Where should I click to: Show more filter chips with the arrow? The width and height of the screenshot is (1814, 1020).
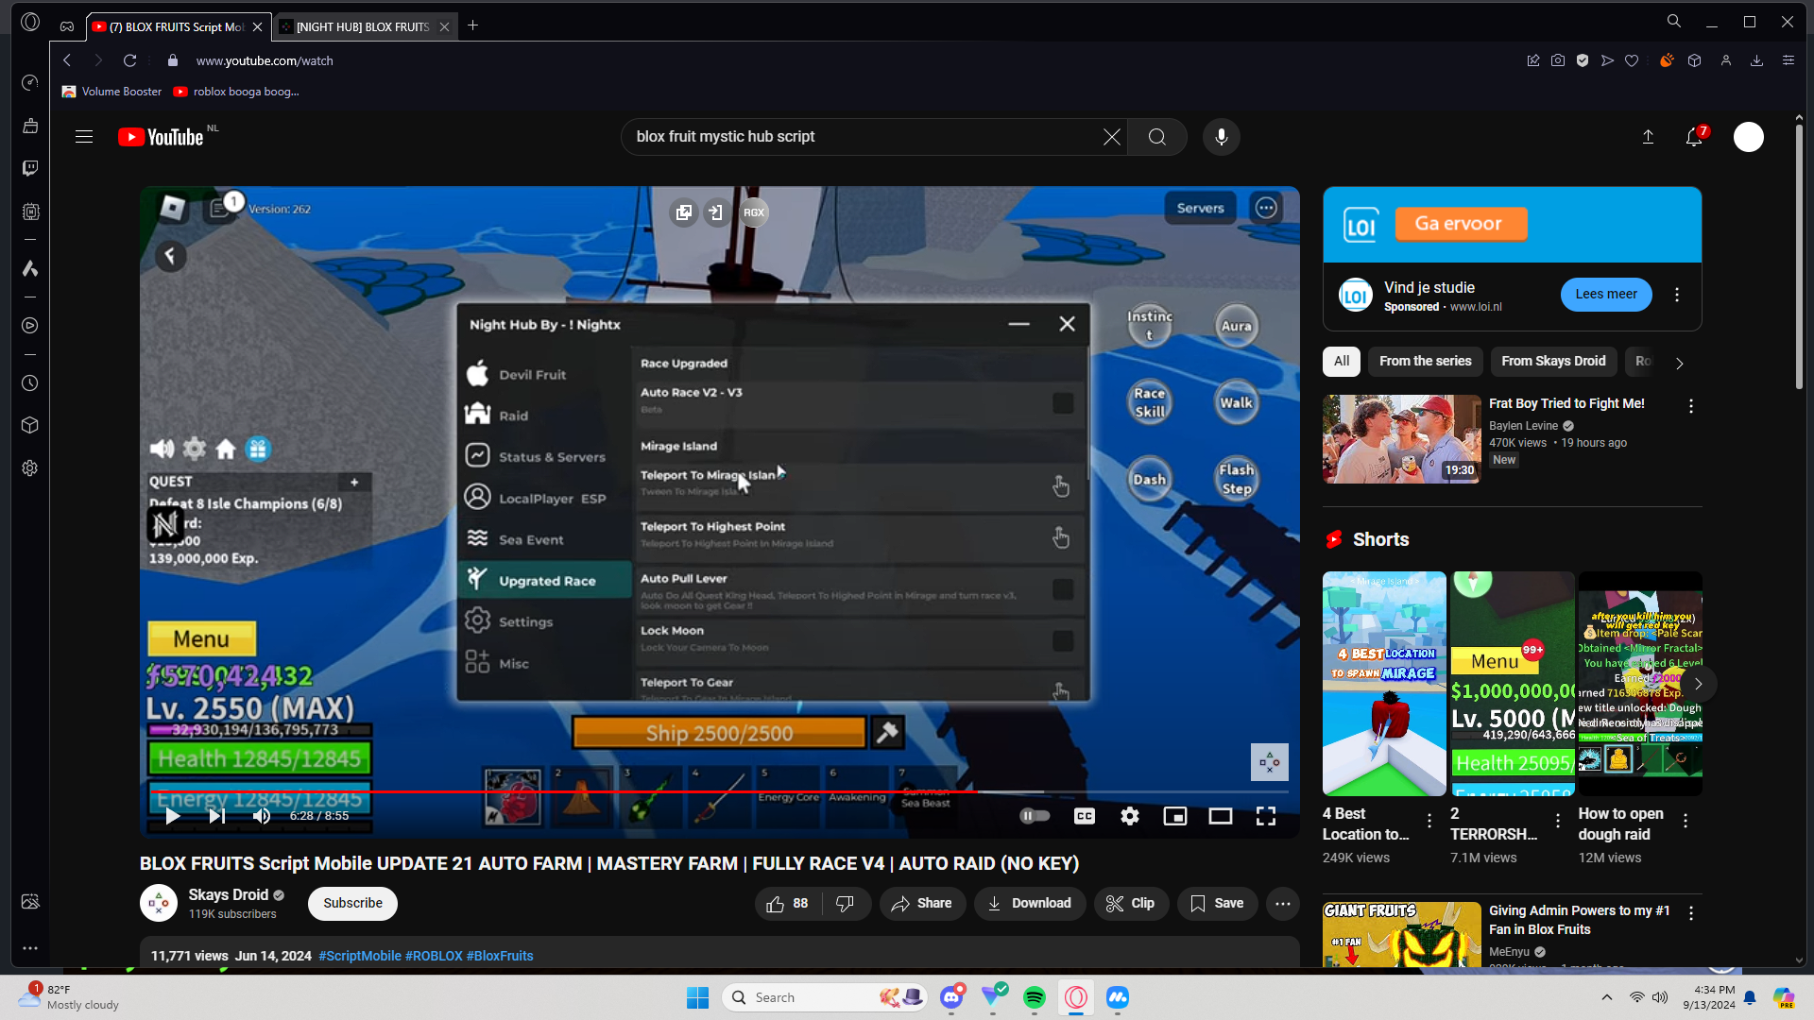point(1679,363)
